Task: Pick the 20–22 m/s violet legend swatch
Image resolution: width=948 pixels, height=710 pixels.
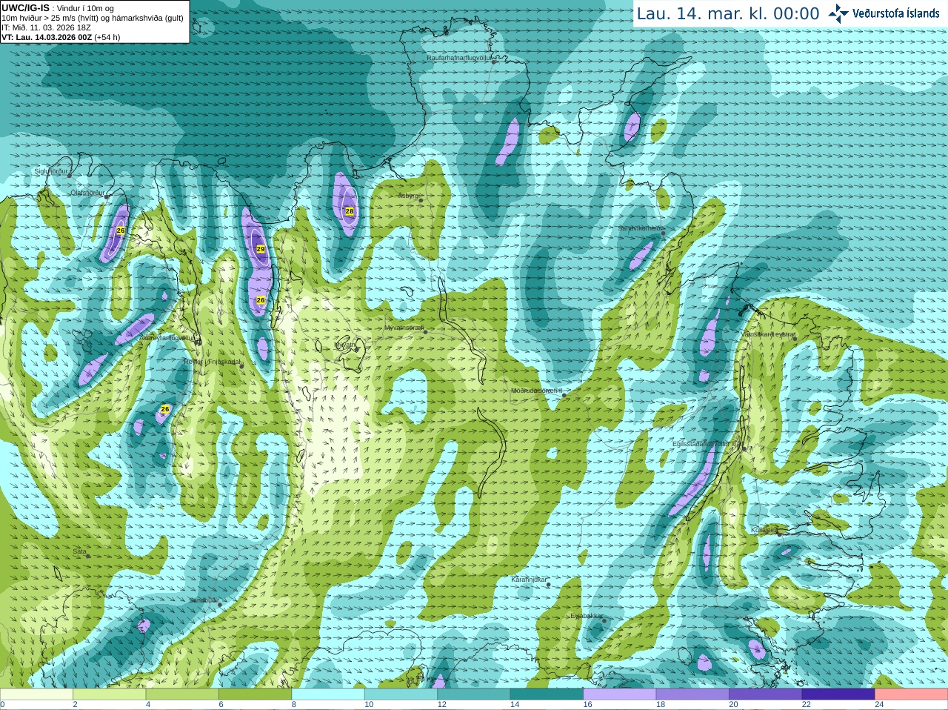Action: (x=766, y=694)
